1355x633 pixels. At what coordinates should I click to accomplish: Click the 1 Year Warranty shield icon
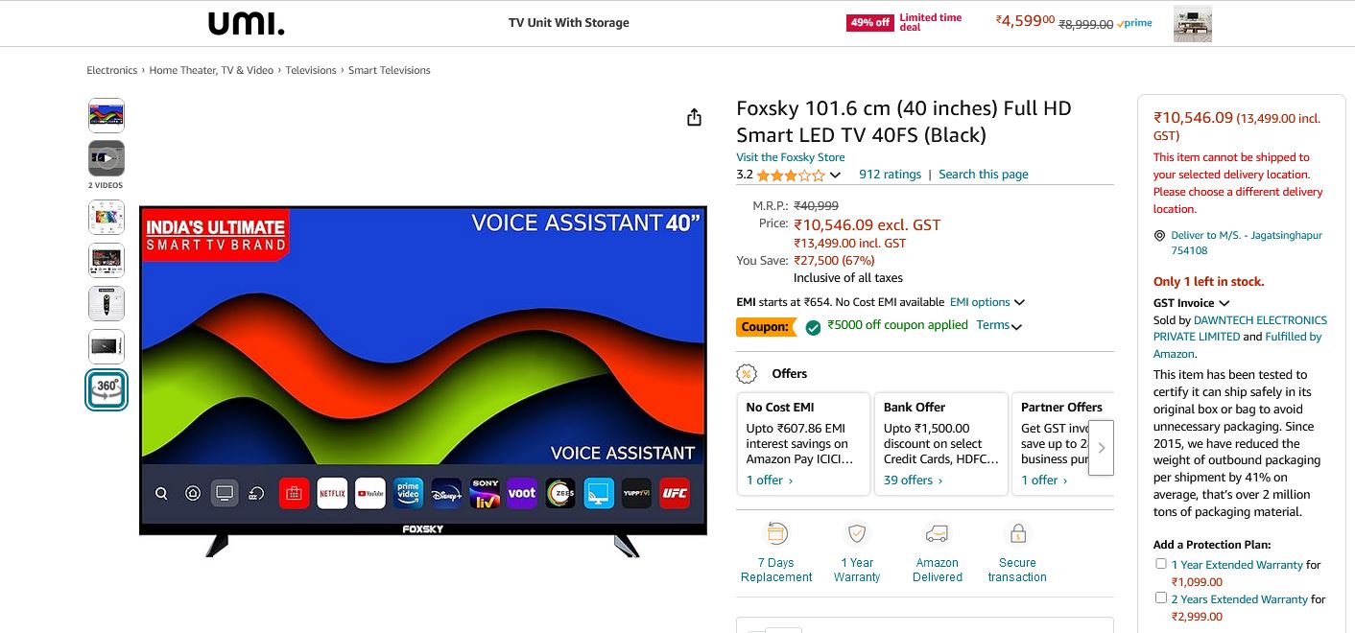coord(857,533)
